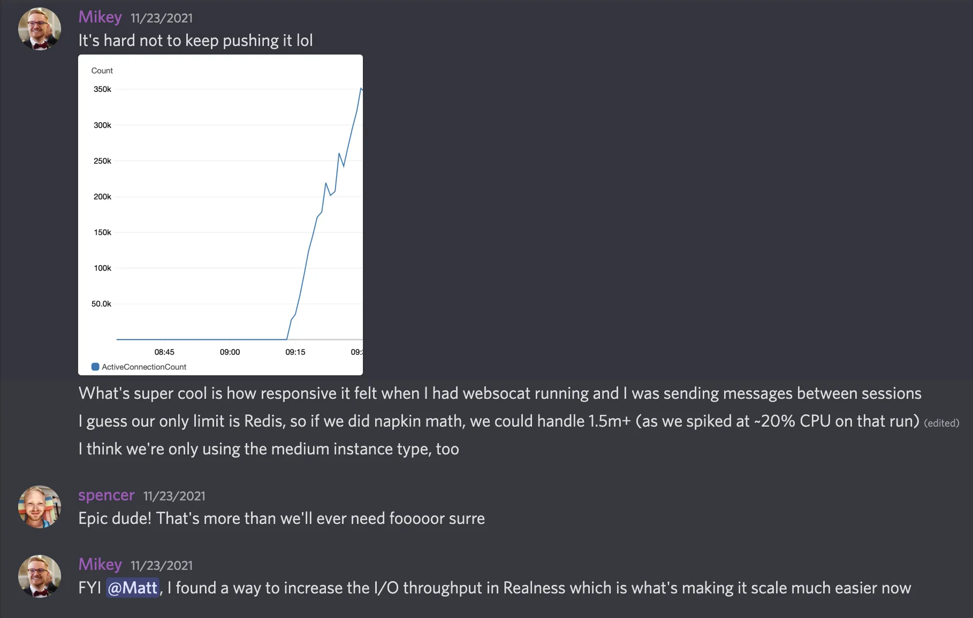The width and height of the screenshot is (973, 618).
Task: Click the (edited) label on the Redis message
Action: click(x=941, y=423)
